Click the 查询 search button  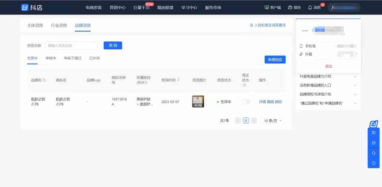point(112,46)
